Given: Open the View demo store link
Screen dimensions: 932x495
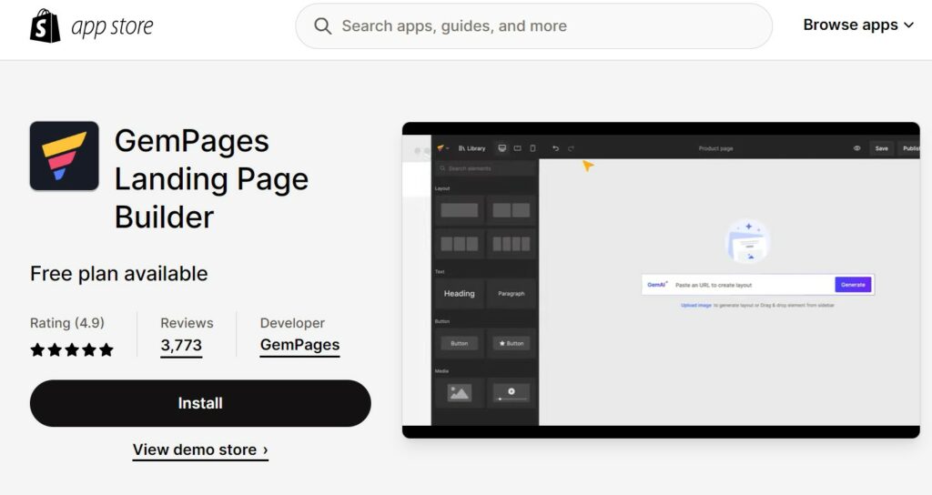Looking at the screenshot, I should [200, 450].
